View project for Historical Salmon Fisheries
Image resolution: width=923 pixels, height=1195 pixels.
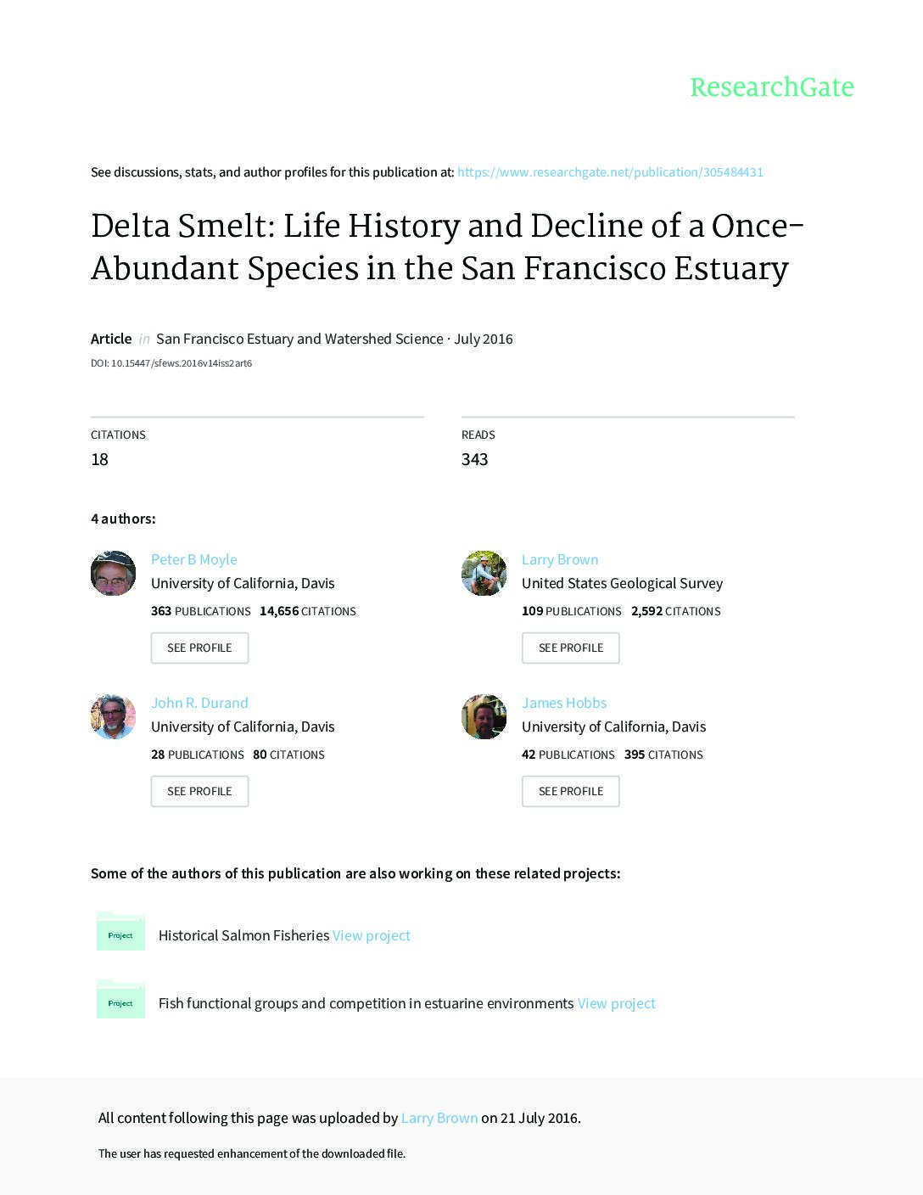pos(372,935)
